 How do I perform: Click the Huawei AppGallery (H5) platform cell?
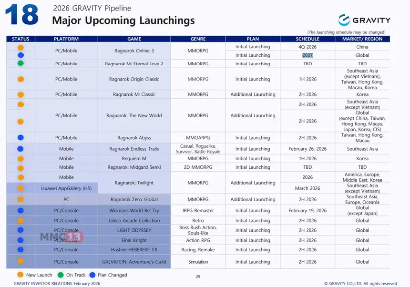click(66, 188)
